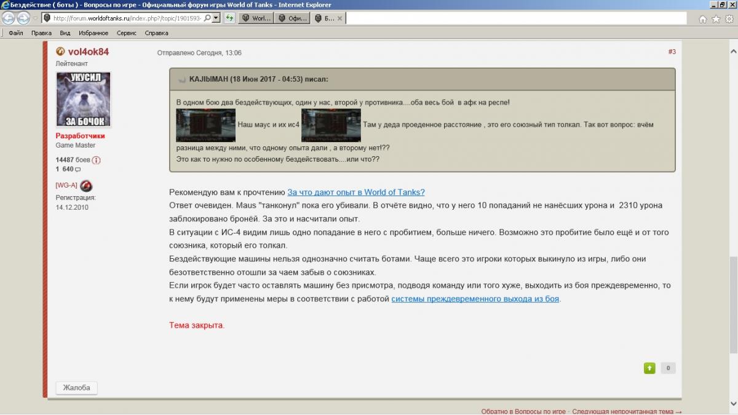This screenshot has height=415, width=738.
Task: Go to 'Обратно в Вопросы по игре'
Action: (523, 411)
